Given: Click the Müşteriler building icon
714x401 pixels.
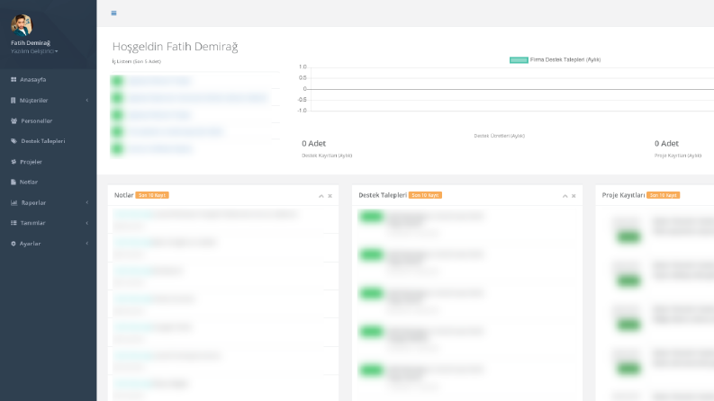Looking at the screenshot, I should click(14, 101).
